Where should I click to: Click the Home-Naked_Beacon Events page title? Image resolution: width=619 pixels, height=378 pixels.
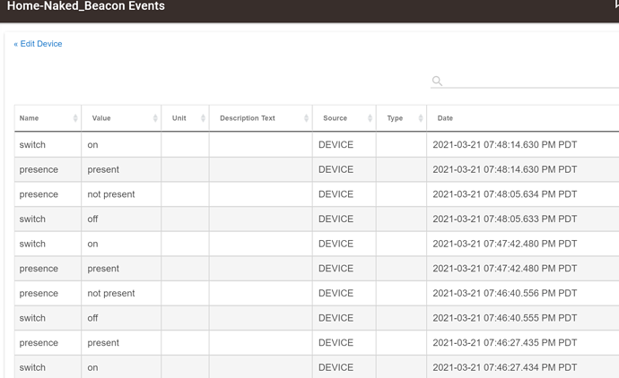pos(86,6)
